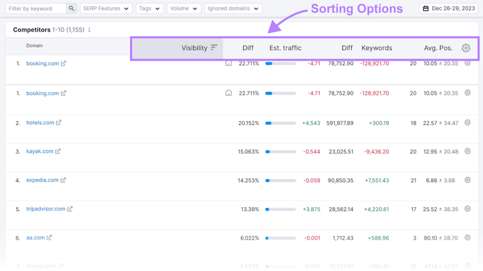The height and width of the screenshot is (271, 483).
Task: Sort by Diff header right of Est. traffic
Action: pos(347,48)
